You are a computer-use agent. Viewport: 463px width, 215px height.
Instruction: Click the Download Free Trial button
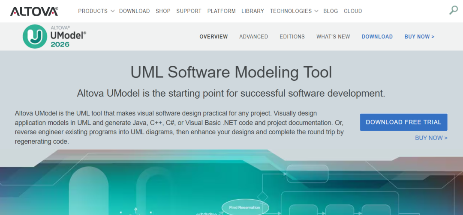[x=404, y=122]
